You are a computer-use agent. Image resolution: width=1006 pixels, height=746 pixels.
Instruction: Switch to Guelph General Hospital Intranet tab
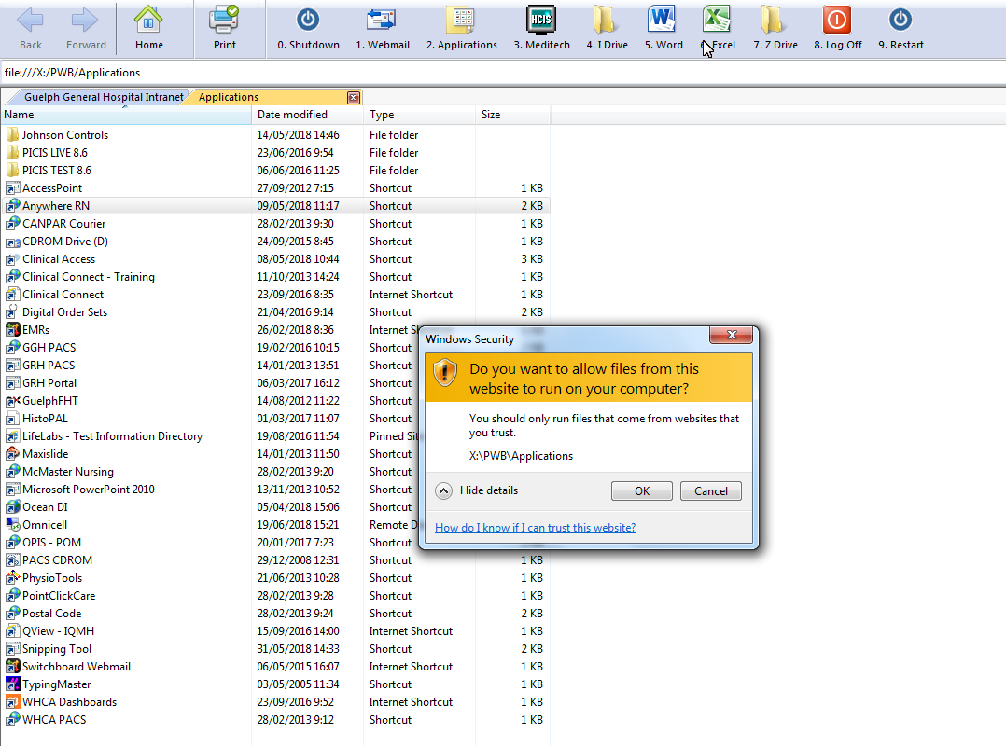coord(104,97)
